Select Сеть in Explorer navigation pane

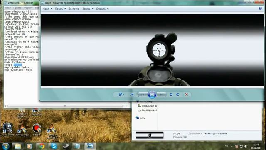(140, 118)
